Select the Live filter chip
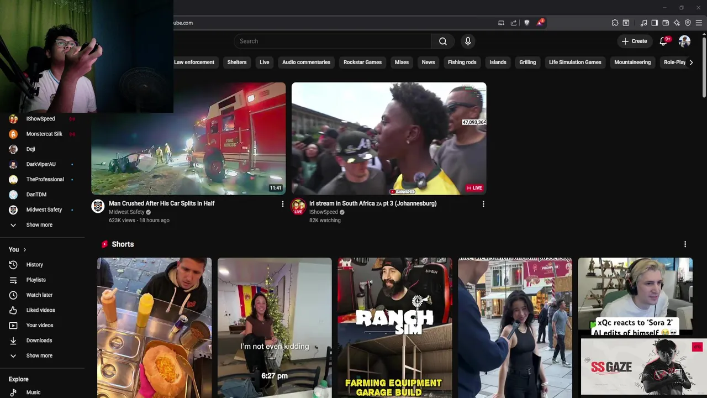The width and height of the screenshot is (707, 398). [265, 62]
